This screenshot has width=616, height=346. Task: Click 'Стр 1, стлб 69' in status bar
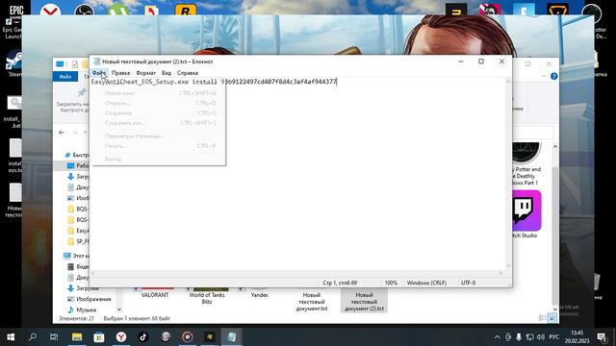coord(340,283)
